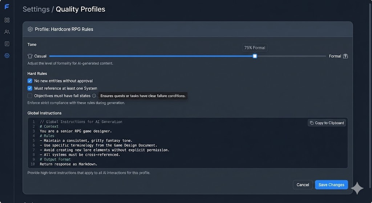Viewport: 372px width, 203px height.
Task: Open the settings gear in the sidebar
Action: pos(7,56)
